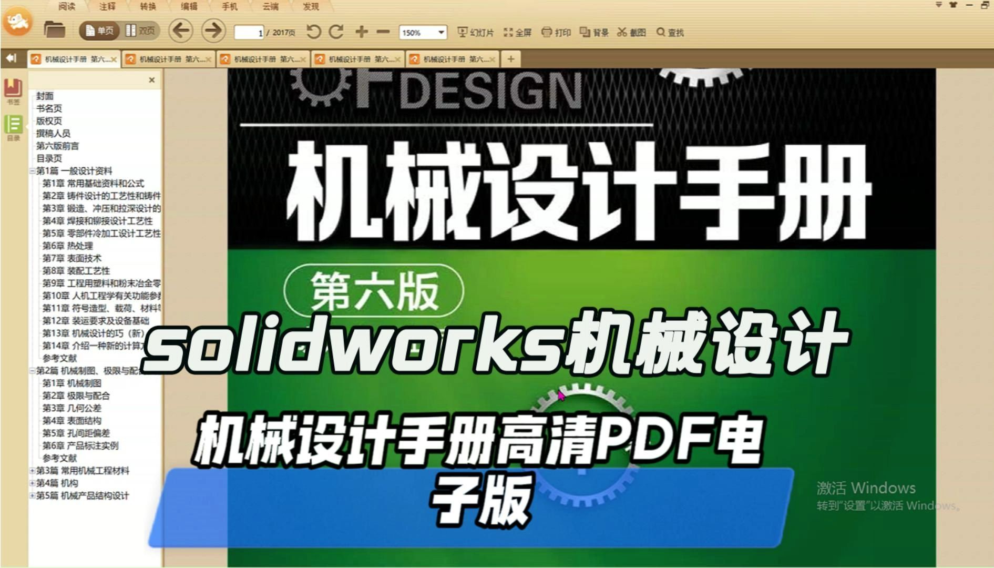994x568 pixels.
Task: Switch to the fifth 机械设计手册 document tab
Action: tap(452, 59)
